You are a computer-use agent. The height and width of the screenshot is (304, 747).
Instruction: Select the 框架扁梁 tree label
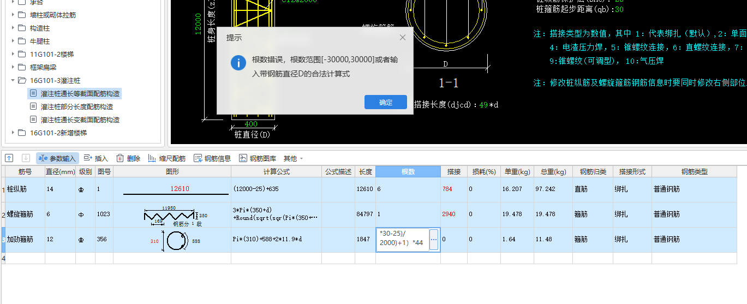pyautogui.click(x=43, y=67)
